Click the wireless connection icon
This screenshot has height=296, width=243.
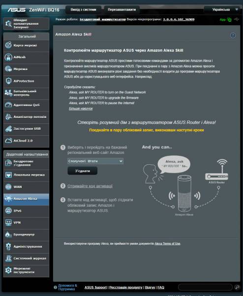pyautogui.click(x=8, y=163)
